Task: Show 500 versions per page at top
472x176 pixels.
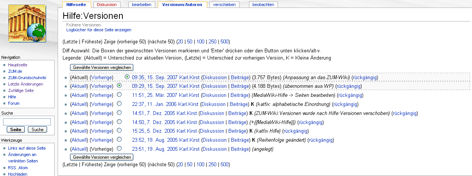Action: [225, 41]
